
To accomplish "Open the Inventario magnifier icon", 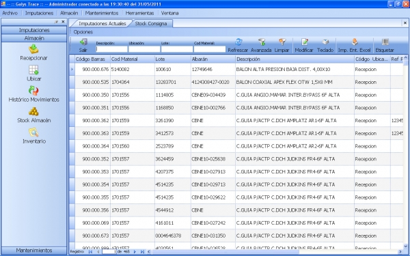I will tap(33, 132).
